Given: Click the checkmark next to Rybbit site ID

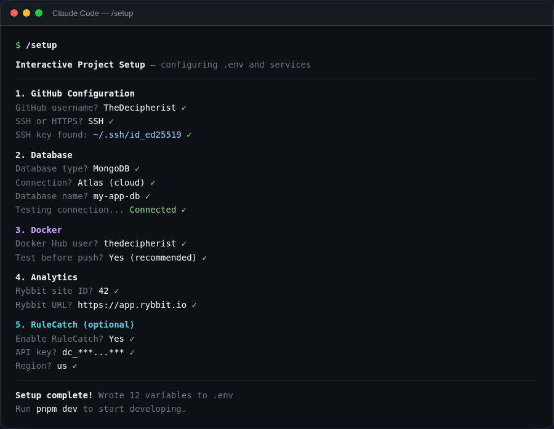Looking at the screenshot, I should pyautogui.click(x=114, y=291).
